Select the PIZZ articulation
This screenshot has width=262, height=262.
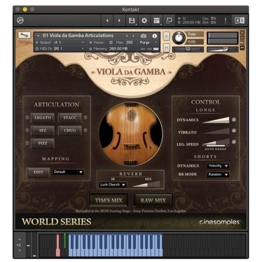pos(43,143)
